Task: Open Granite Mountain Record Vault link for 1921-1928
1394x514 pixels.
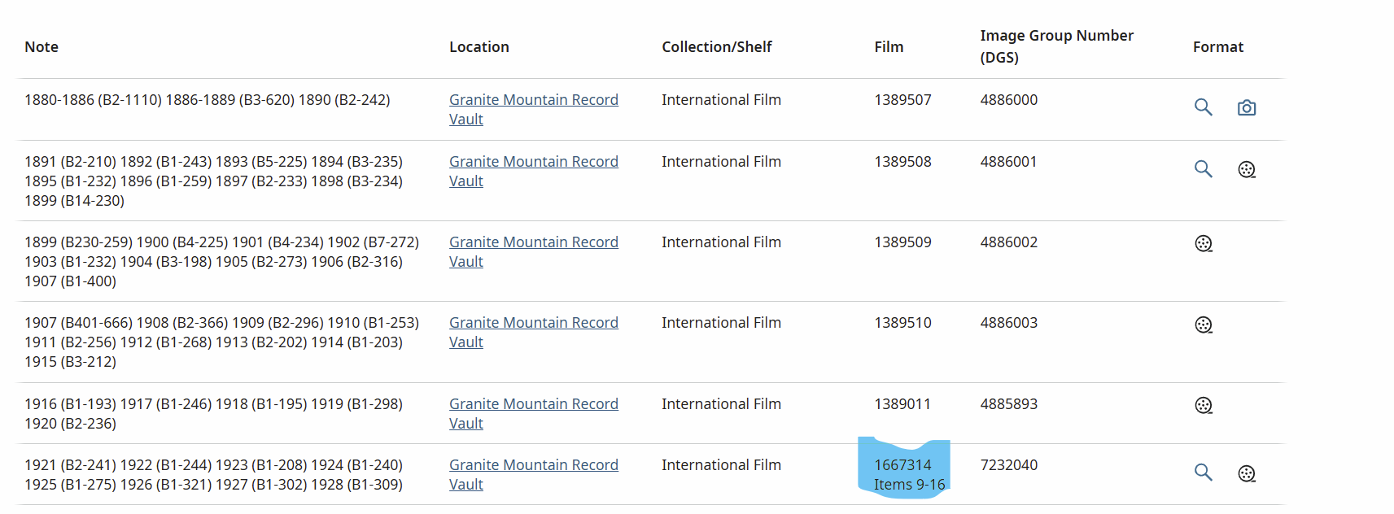Action: click(x=534, y=475)
